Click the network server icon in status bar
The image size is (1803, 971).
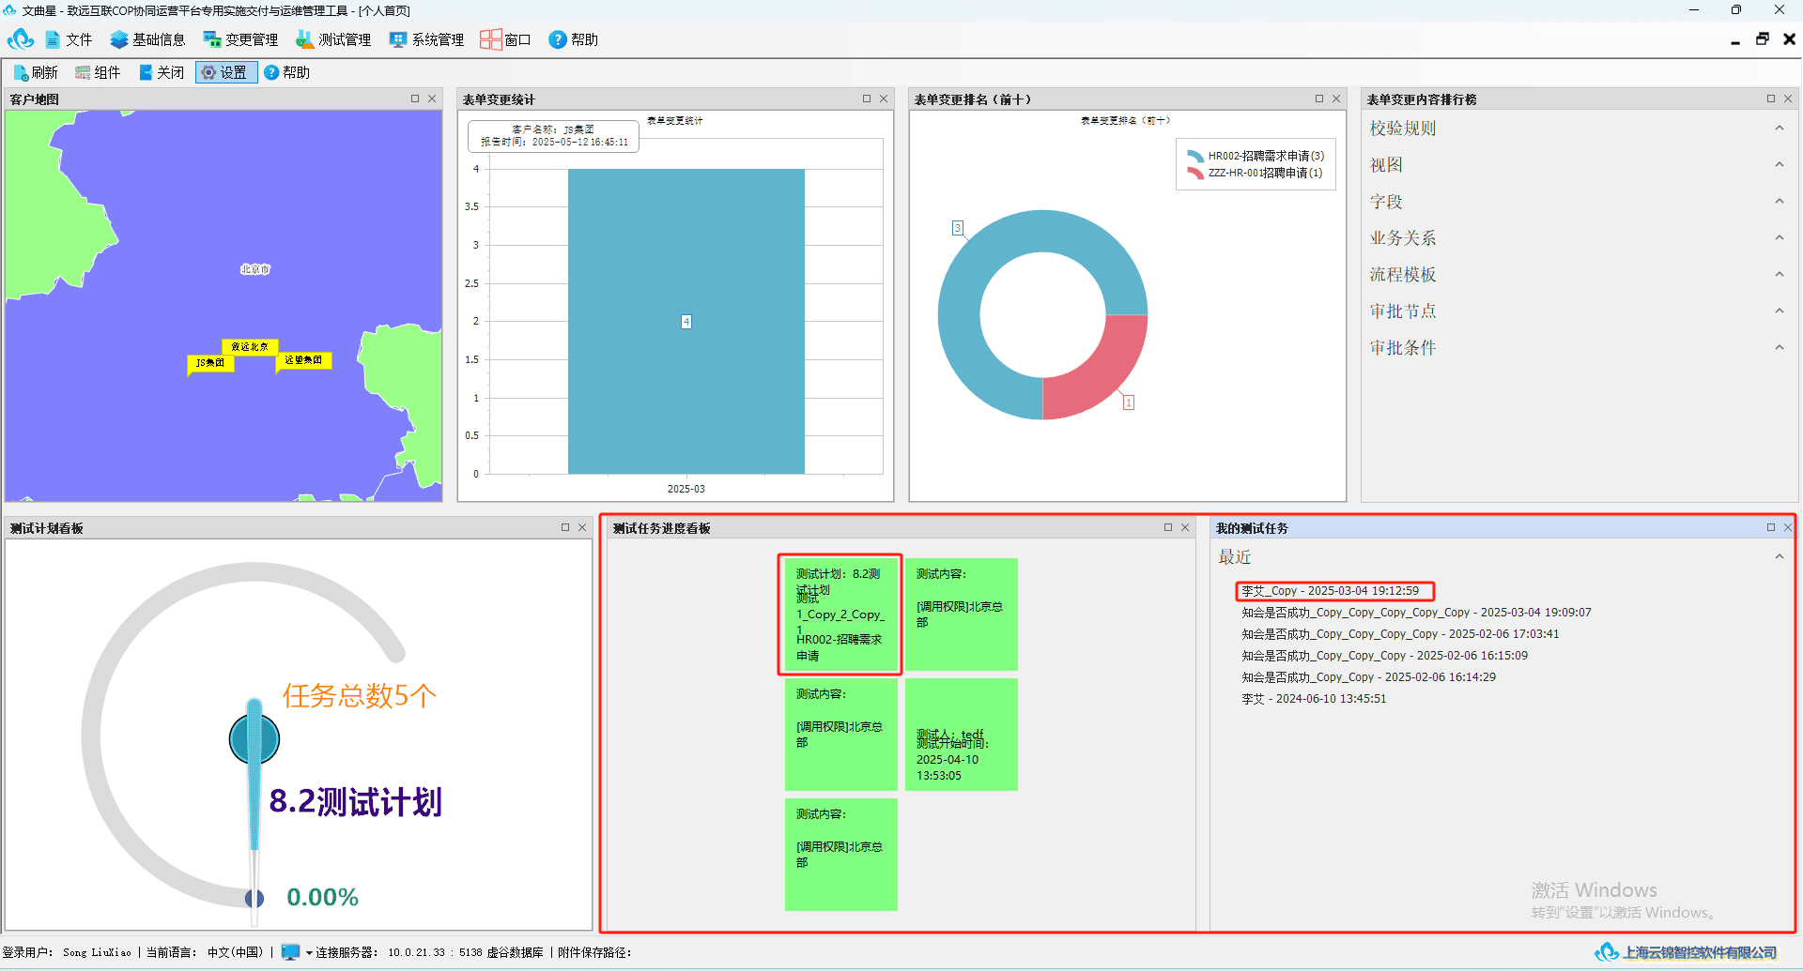pyautogui.click(x=290, y=952)
